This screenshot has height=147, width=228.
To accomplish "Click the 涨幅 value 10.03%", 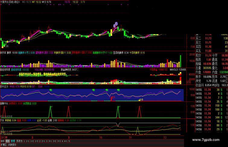I will 207,64.
